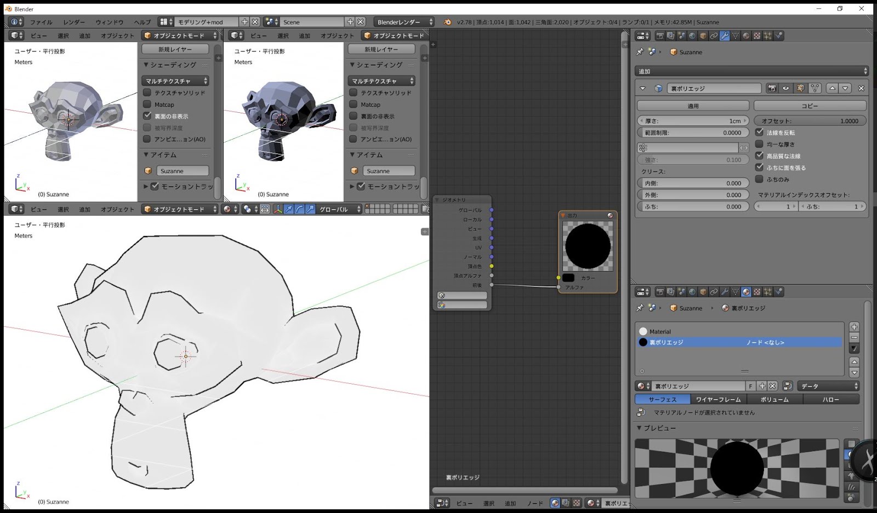The height and width of the screenshot is (513, 877).
Task: Open ウィンドウ menu
Action: [x=110, y=22]
